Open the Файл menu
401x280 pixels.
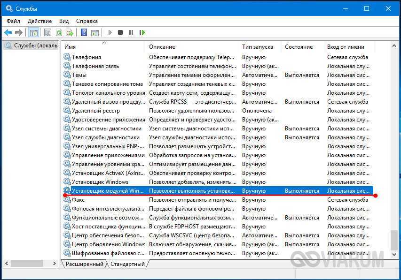pyautogui.click(x=13, y=21)
